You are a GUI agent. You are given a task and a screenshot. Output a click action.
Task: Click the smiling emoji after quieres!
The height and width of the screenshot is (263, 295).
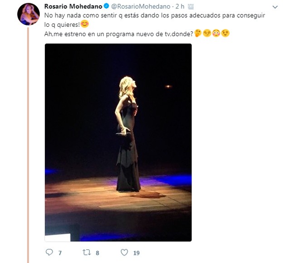[85, 24]
